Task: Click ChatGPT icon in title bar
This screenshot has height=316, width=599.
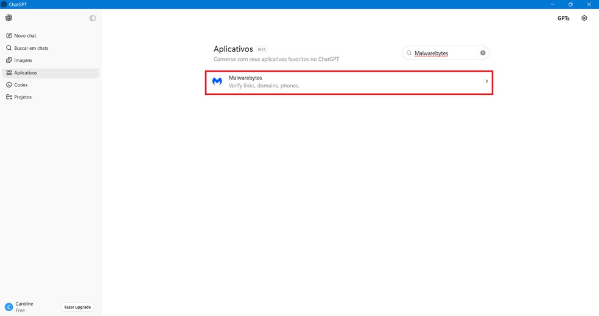Action: (x=4, y=5)
